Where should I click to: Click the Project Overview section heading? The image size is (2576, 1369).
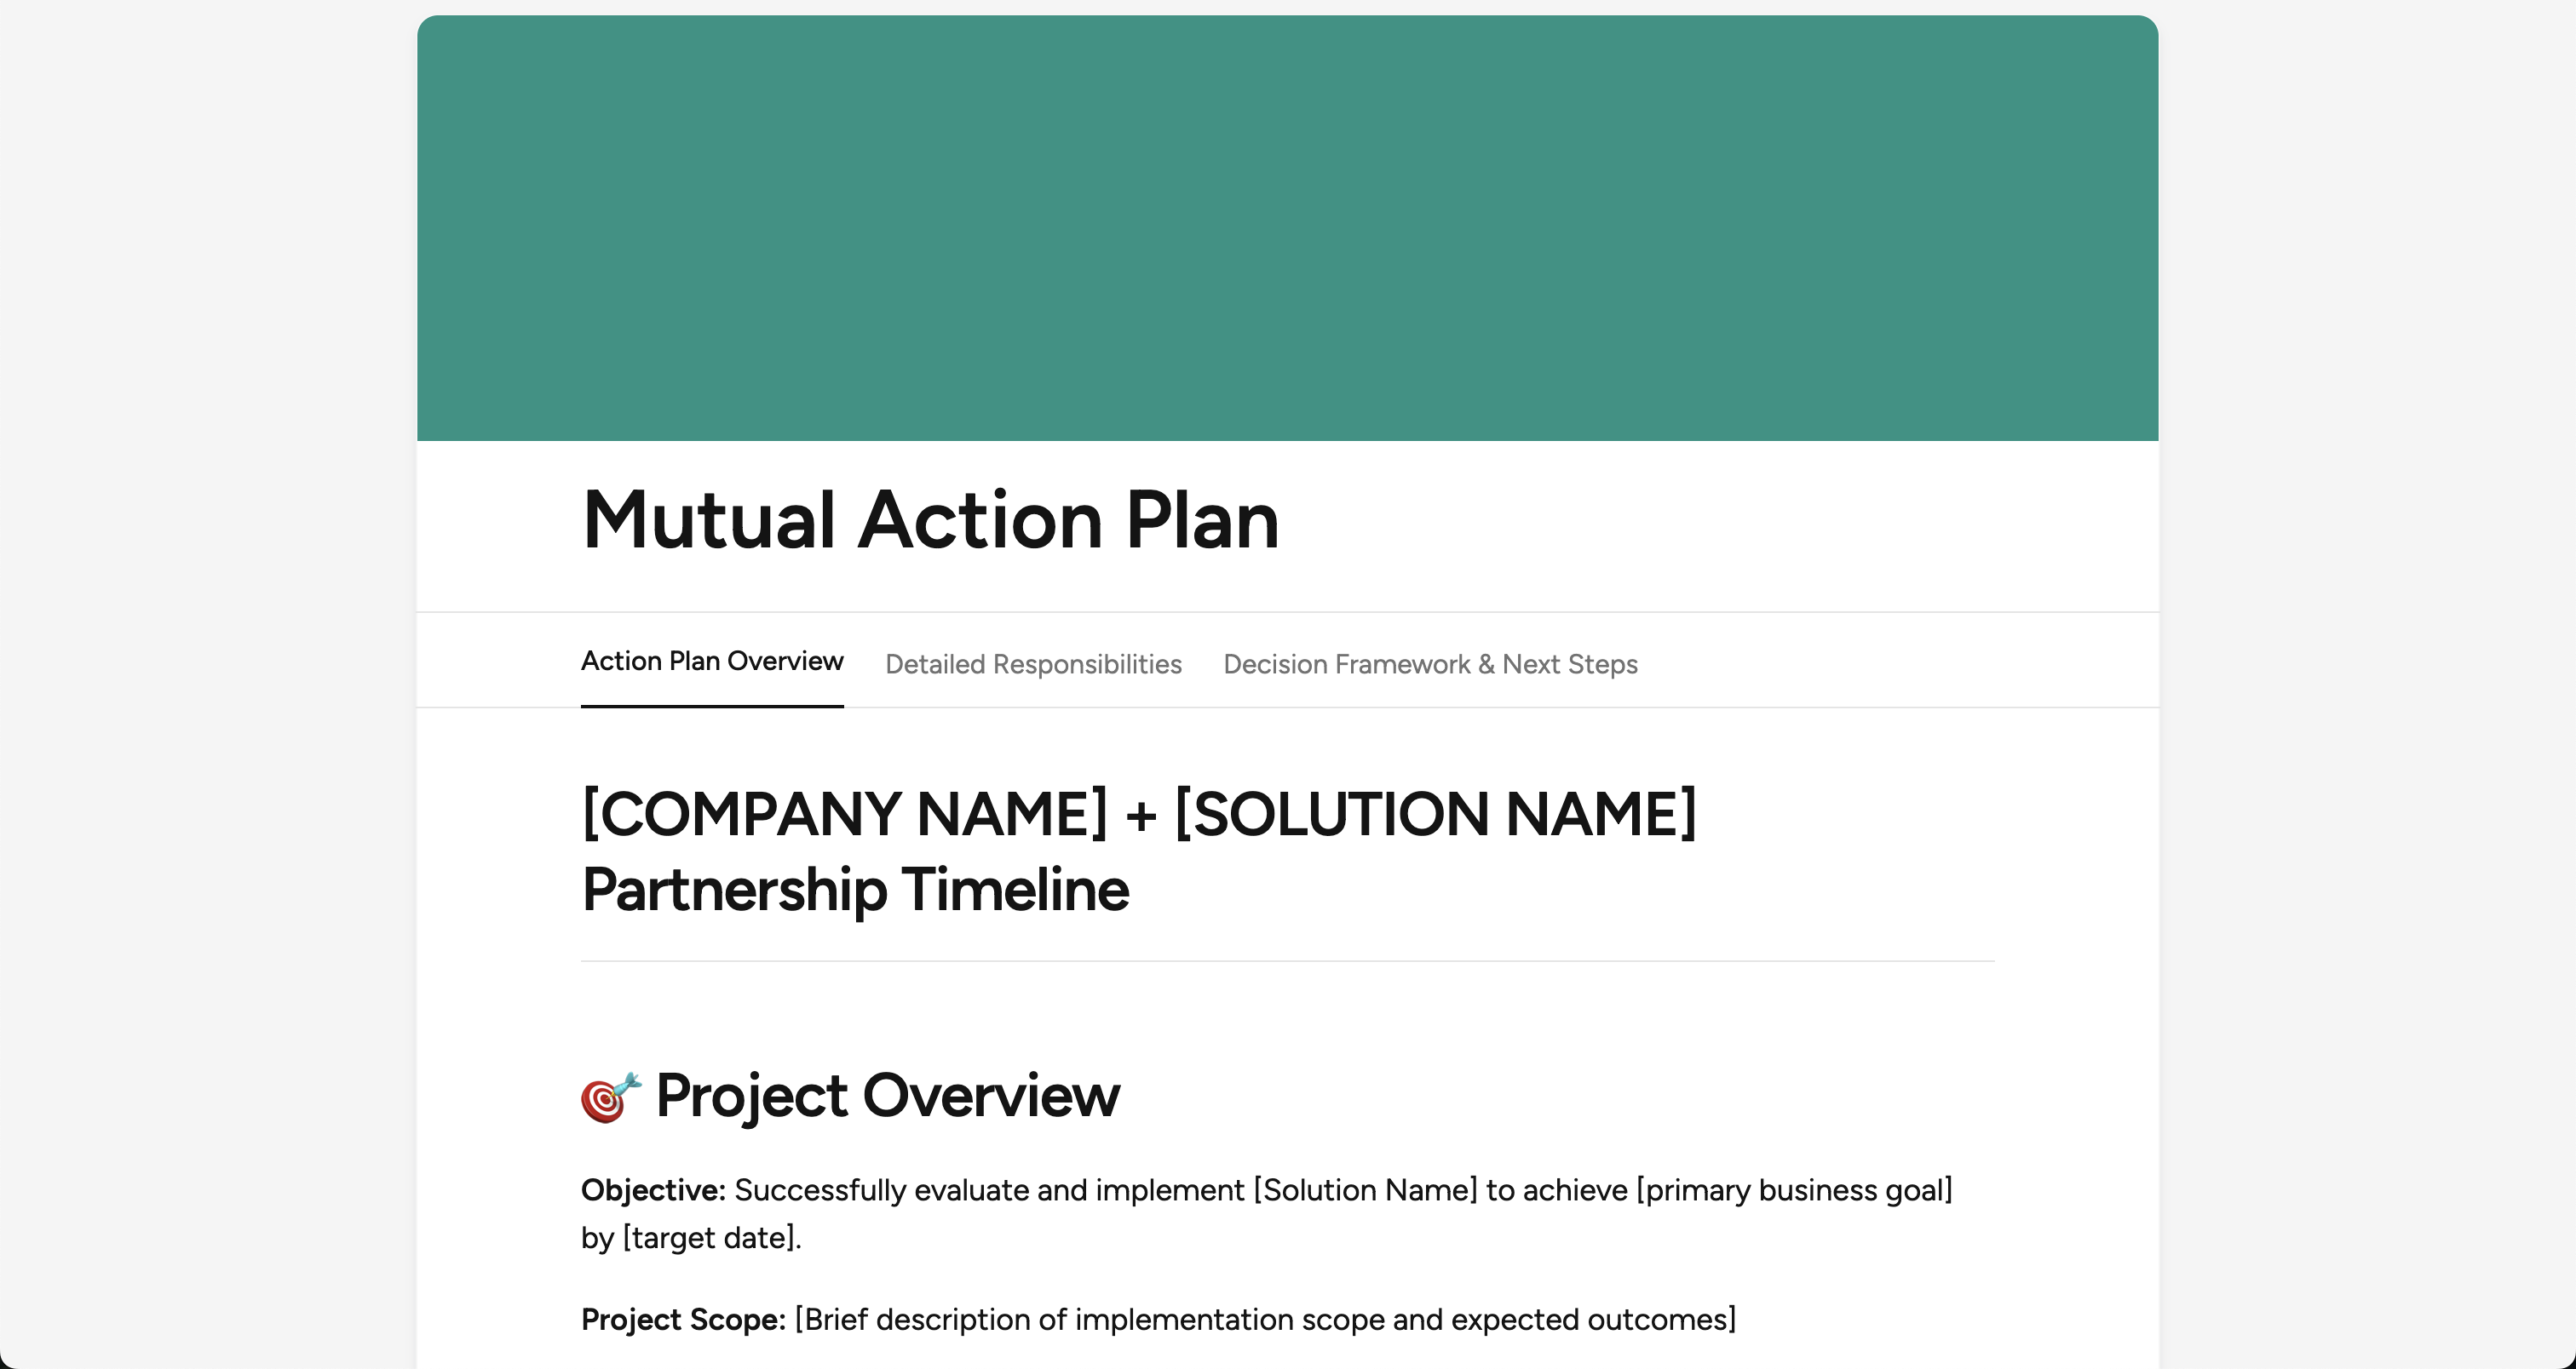pyautogui.click(x=888, y=1095)
